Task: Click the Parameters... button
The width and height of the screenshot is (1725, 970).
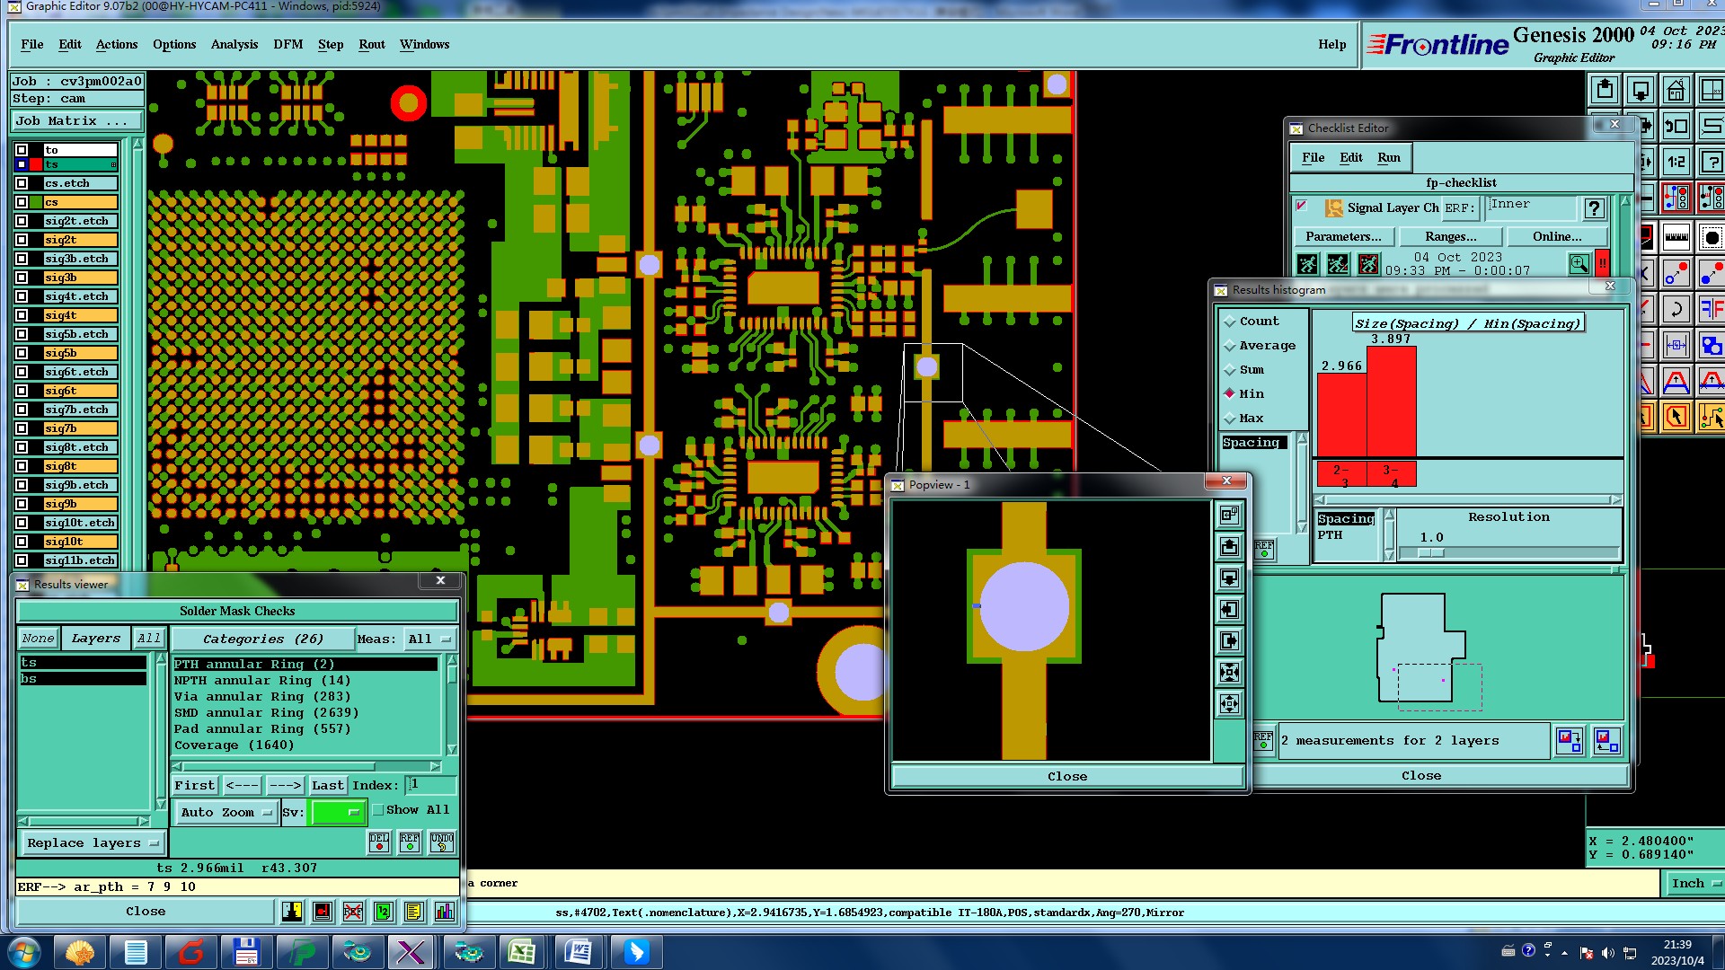Action: click(1343, 236)
